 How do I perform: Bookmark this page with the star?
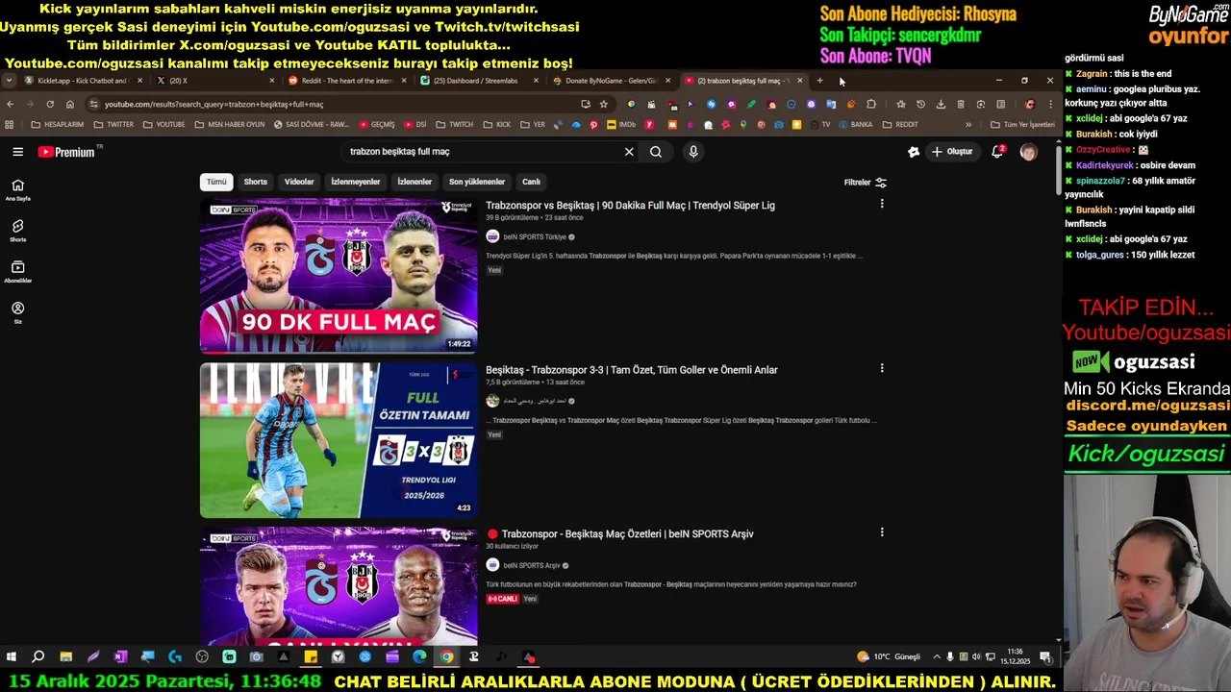coord(603,104)
